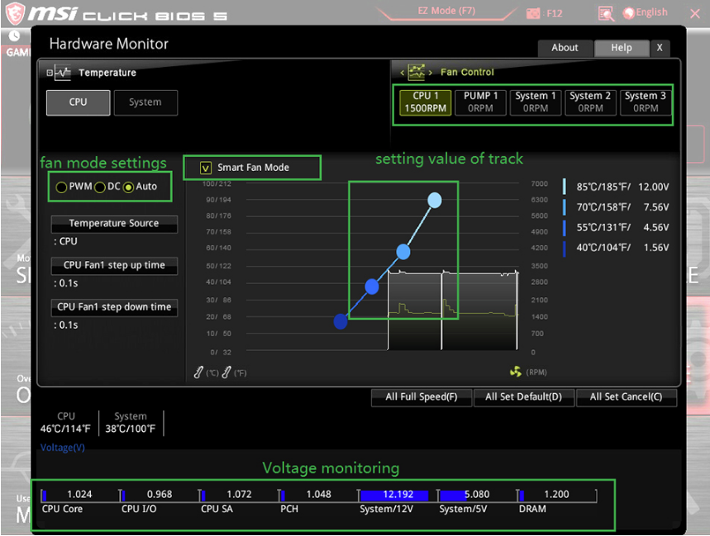710x536 pixels.
Task: Click the System/12V 12.192 voltage bar
Action: [x=398, y=495]
